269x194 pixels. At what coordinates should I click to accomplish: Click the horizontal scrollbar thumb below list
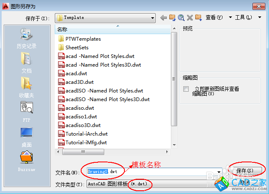click(x=83, y=152)
